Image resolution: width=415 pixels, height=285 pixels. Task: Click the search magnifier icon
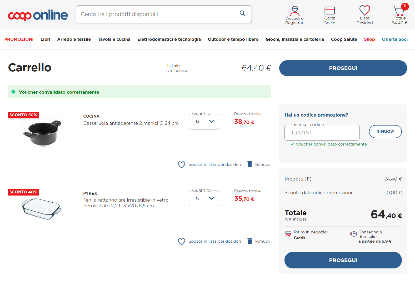242,13
